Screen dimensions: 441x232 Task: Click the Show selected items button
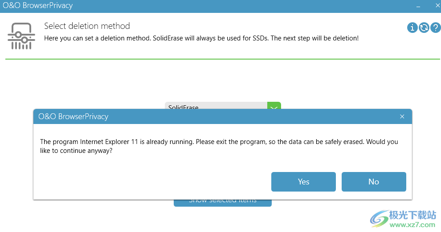[222, 202]
